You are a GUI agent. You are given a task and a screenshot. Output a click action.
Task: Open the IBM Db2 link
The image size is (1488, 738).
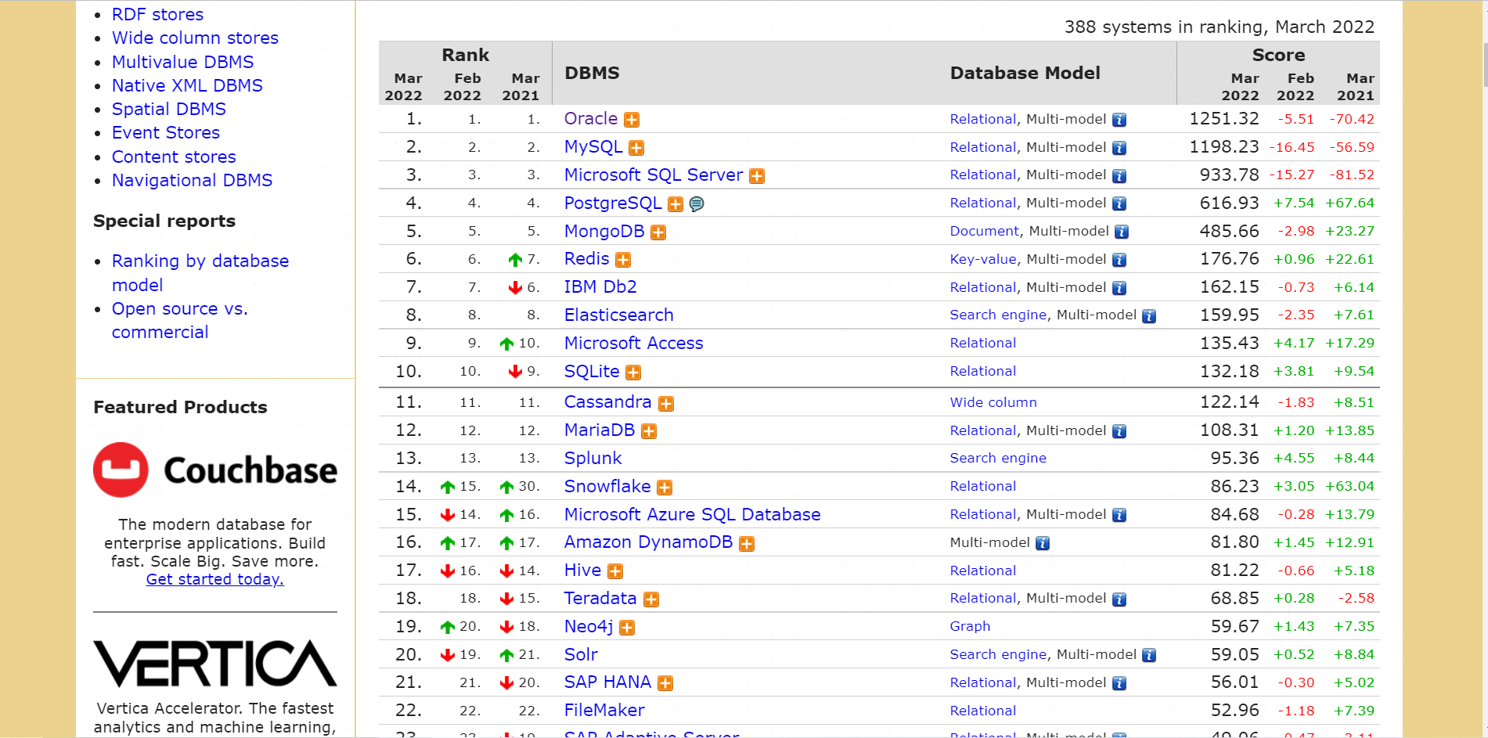(600, 286)
